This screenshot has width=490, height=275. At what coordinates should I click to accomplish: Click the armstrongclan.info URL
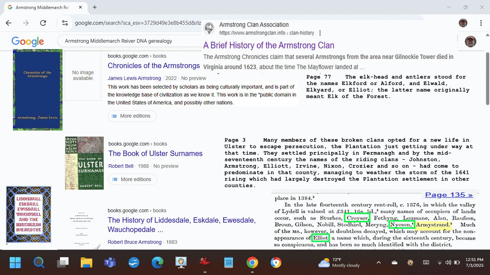click(x=266, y=33)
